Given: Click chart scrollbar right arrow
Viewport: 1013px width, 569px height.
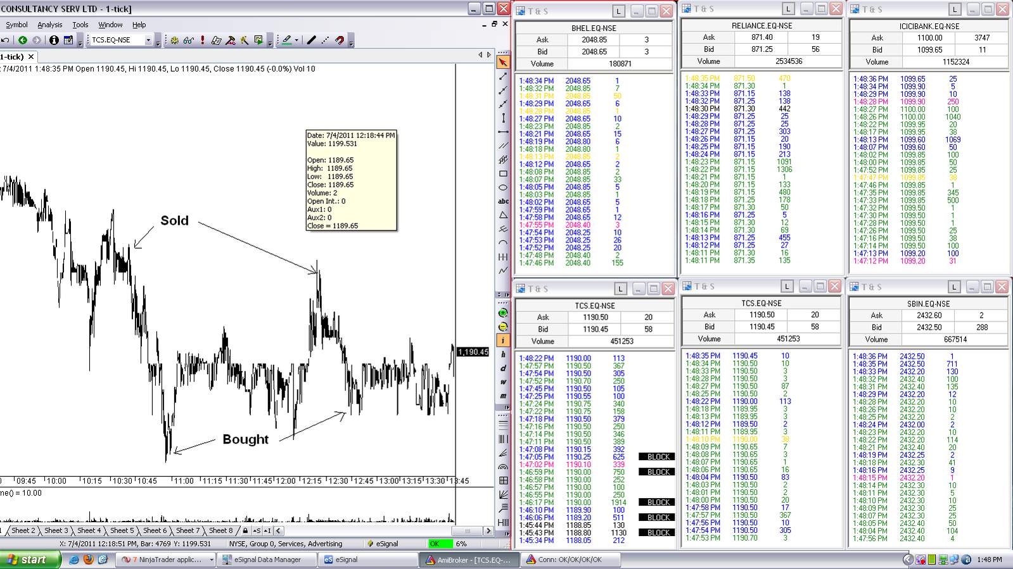Looking at the screenshot, I should (x=488, y=531).
